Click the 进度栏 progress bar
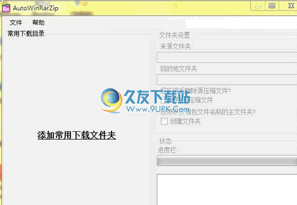The width and height of the screenshot is (297, 205). [227, 161]
